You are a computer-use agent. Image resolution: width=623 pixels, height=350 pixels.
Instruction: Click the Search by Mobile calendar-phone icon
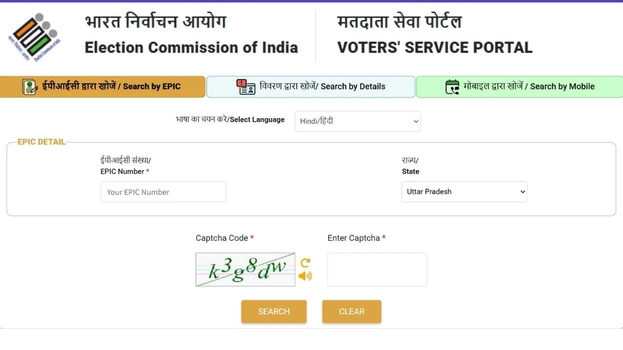(452, 87)
